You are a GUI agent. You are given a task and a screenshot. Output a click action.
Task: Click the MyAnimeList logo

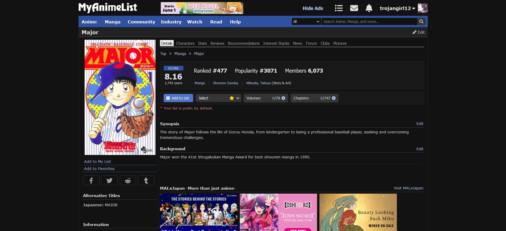108,8
